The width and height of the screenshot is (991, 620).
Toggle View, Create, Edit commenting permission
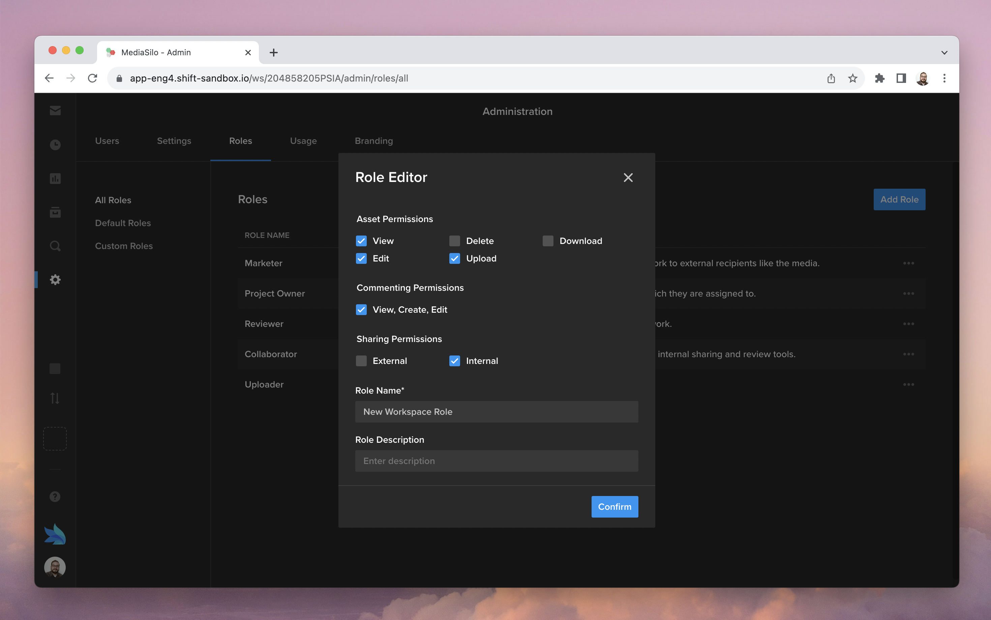(361, 310)
